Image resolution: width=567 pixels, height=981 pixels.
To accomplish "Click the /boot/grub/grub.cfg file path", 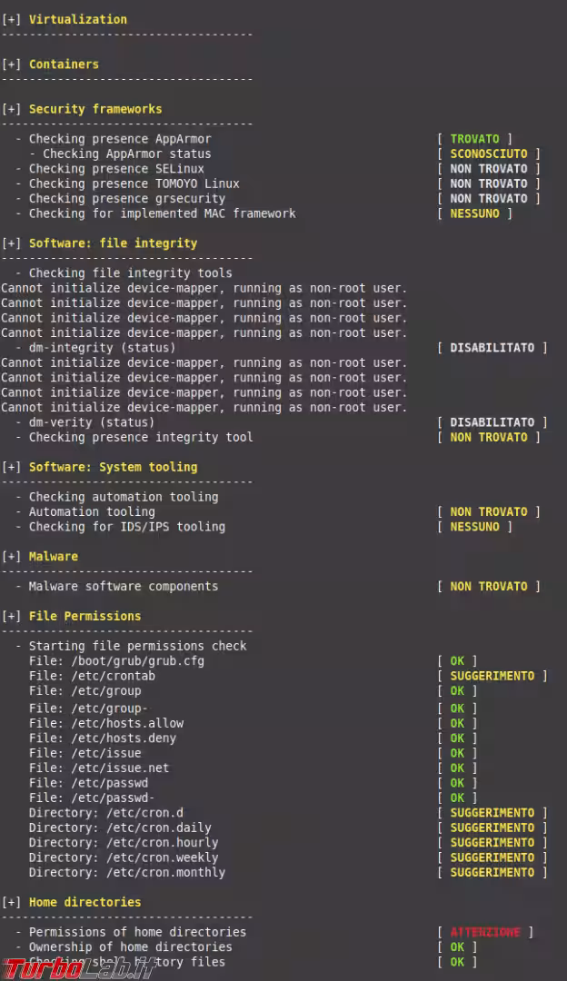I will 136,661.
